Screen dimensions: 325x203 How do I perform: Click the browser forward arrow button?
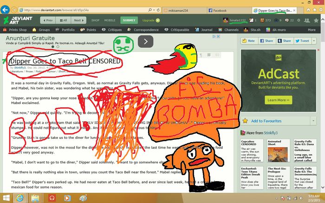[14, 10]
